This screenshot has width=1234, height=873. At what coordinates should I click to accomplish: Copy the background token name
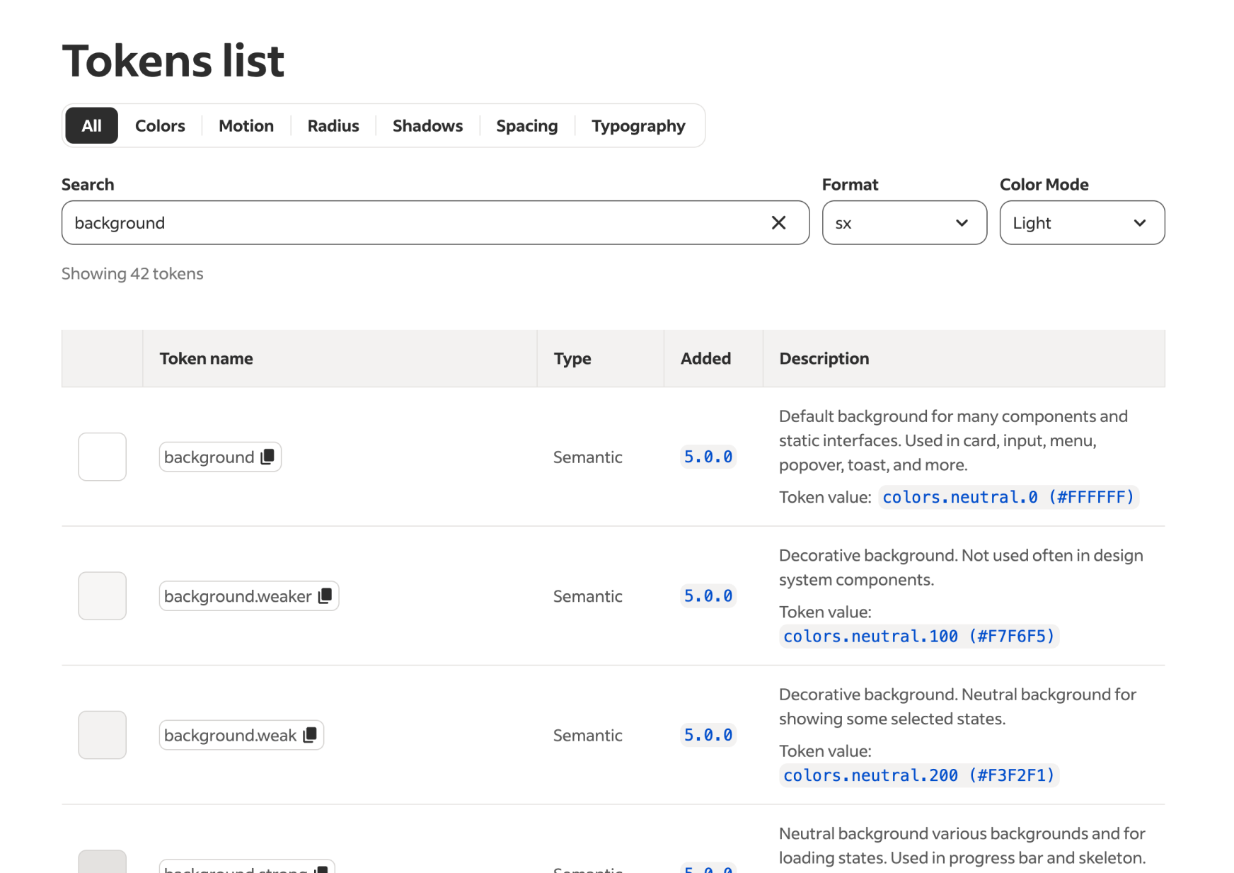coord(267,457)
